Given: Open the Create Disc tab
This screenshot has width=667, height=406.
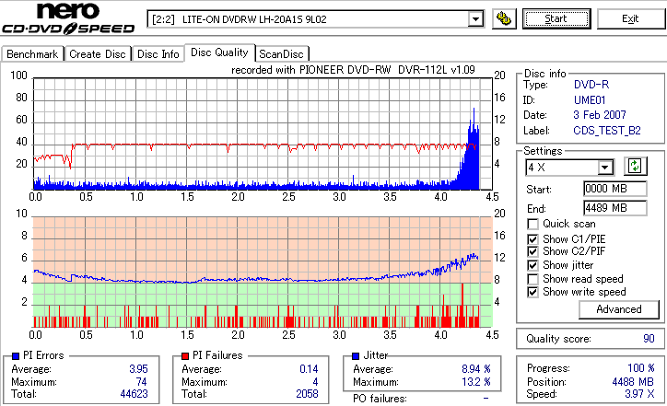Looking at the screenshot, I should coord(98,54).
